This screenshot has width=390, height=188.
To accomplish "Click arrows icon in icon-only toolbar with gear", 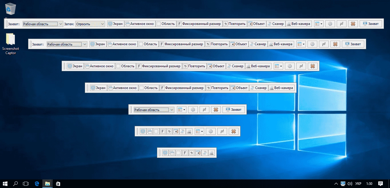I will (222, 131).
